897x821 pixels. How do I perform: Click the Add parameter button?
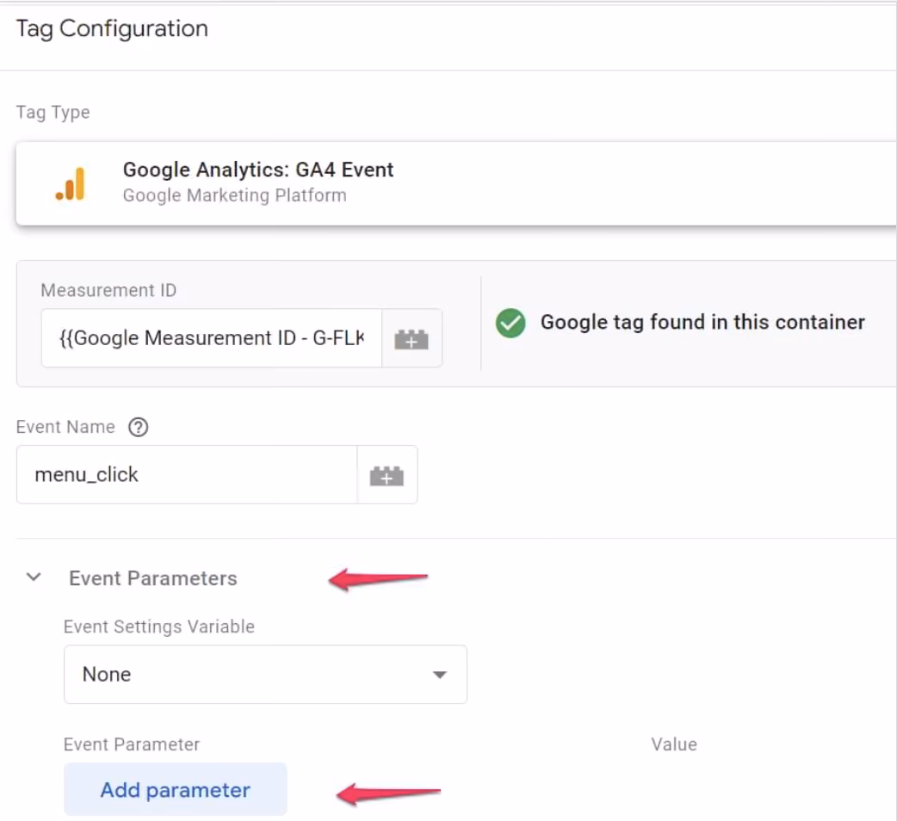175,789
